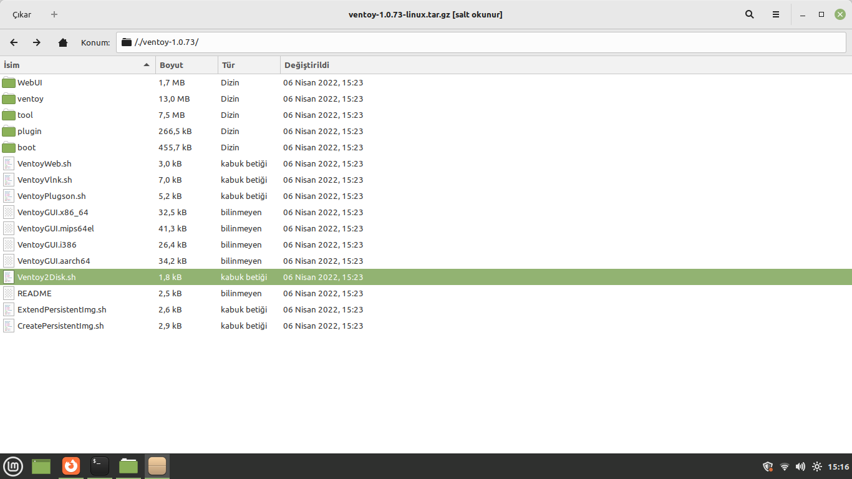This screenshot has width=852, height=479.
Task: Open the hamburger menu
Action: tap(776, 14)
